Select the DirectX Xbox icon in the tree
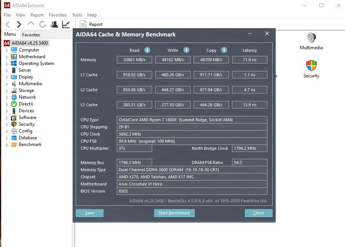The height and width of the screenshot is (247, 345). [14, 104]
